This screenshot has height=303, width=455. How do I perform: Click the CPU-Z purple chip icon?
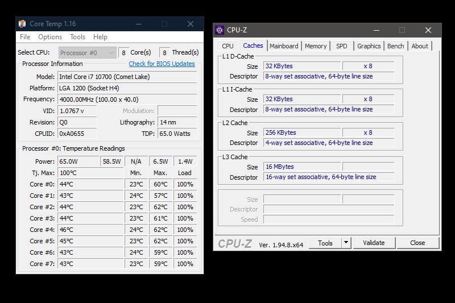tap(220, 30)
